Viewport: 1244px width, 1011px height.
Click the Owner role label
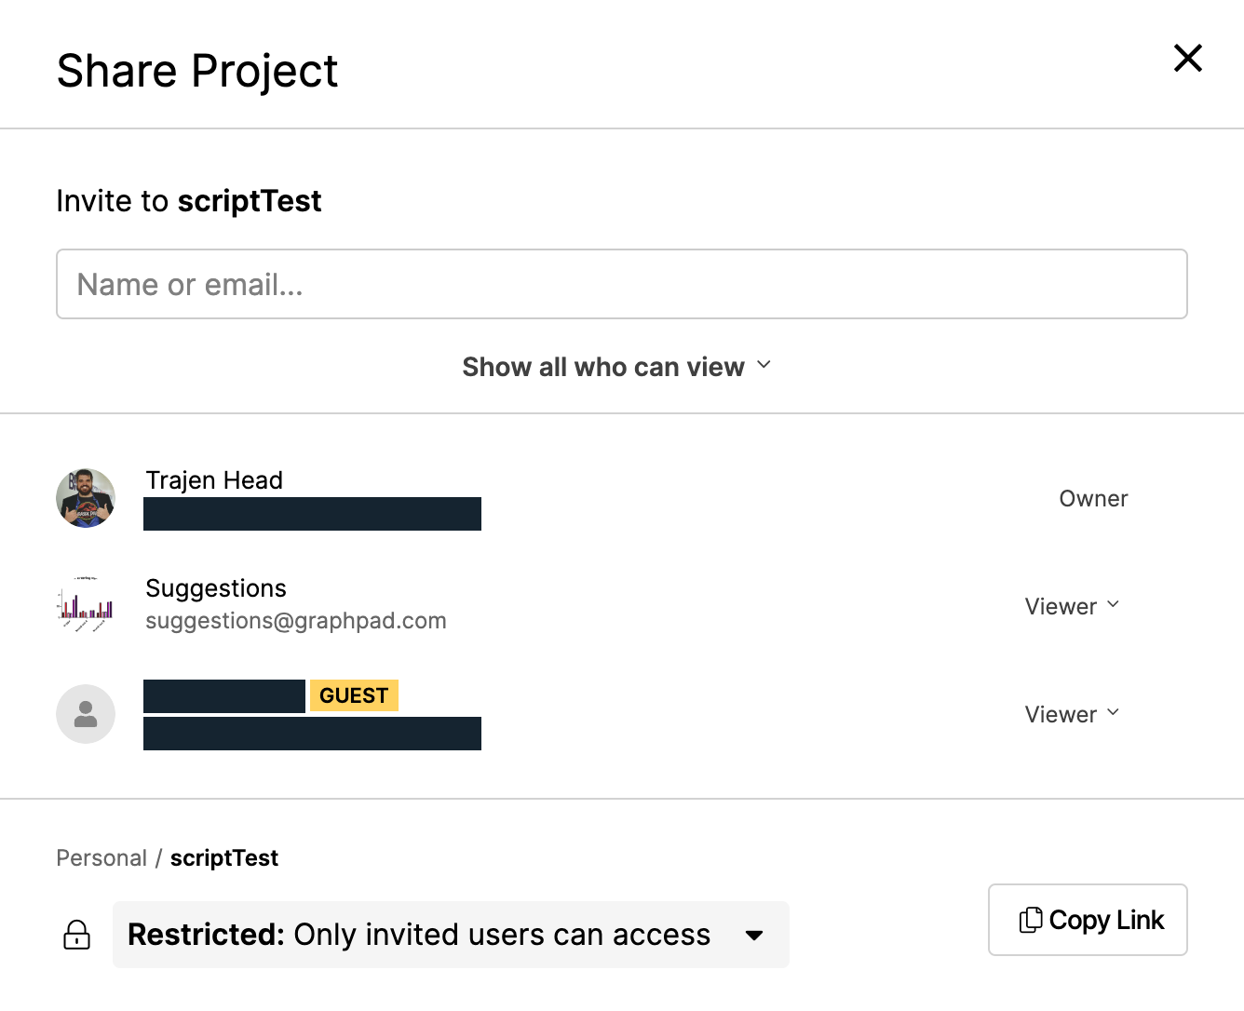(x=1092, y=499)
